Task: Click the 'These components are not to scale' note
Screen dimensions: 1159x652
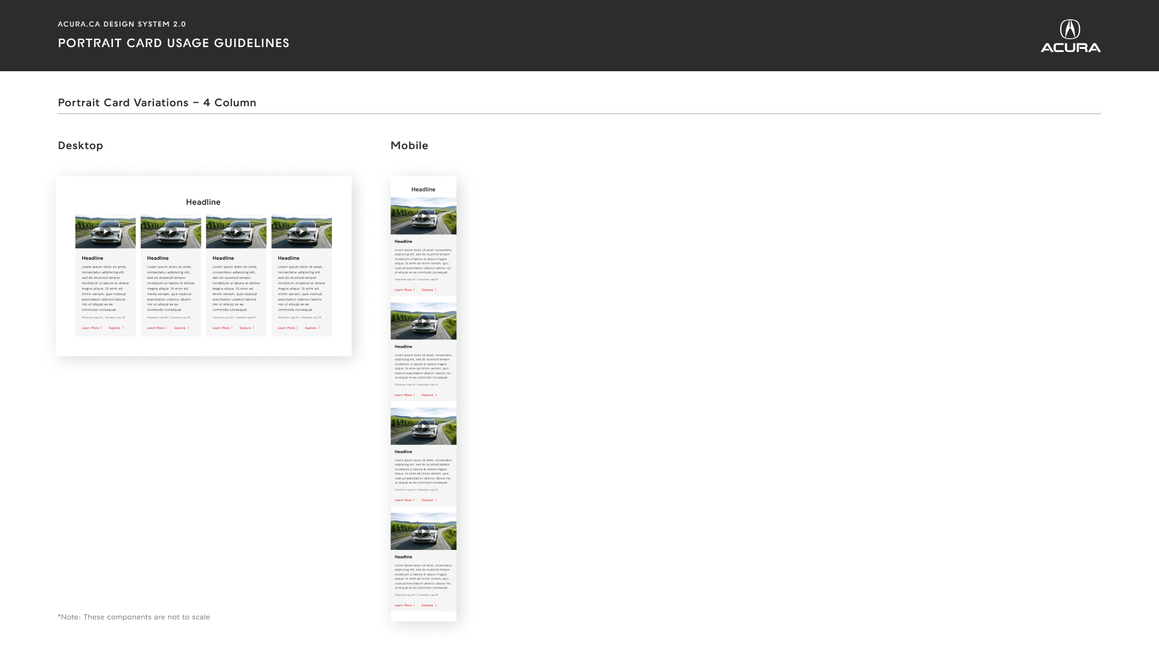Action: pyautogui.click(x=134, y=617)
